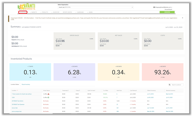Open 20190603 Test Admin location link
The height and width of the screenshot is (117, 193).
pyautogui.click(x=18, y=101)
